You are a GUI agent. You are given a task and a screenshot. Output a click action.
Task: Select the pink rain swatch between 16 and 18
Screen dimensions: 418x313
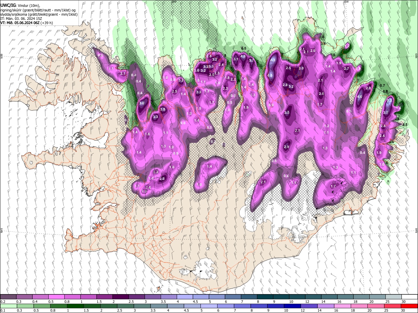(342, 306)
